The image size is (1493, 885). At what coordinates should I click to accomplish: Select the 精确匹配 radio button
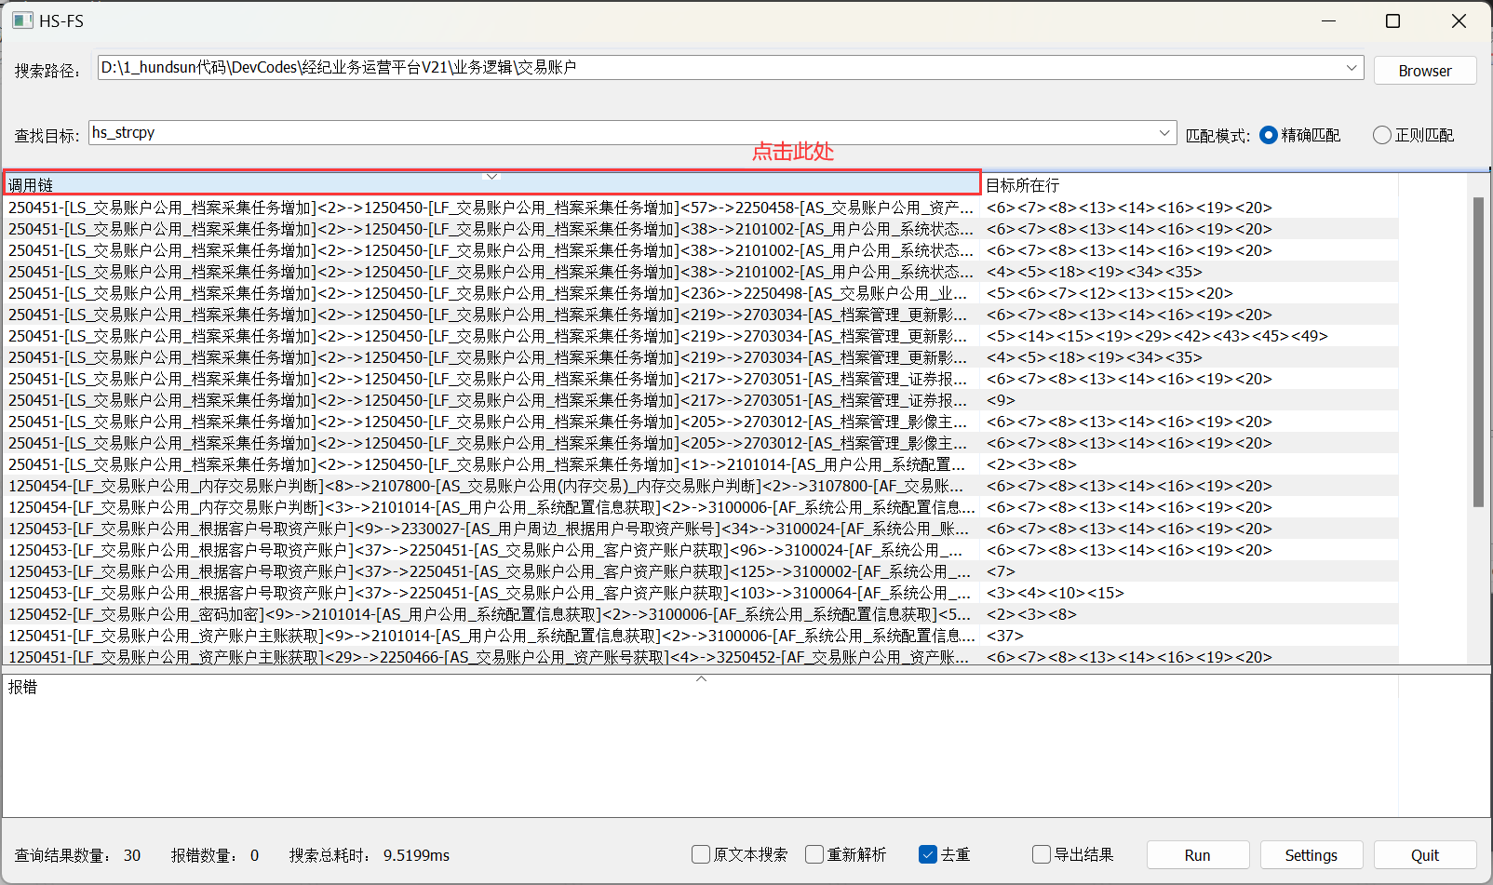1268,135
